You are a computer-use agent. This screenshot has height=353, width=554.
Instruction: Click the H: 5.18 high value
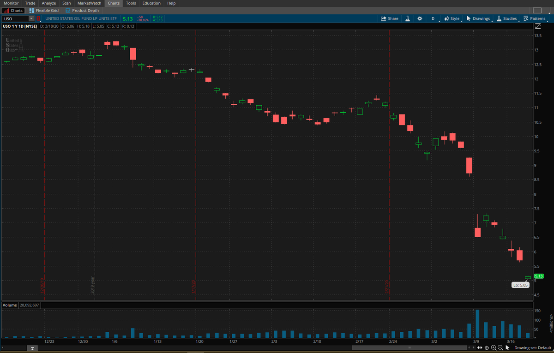(83, 26)
